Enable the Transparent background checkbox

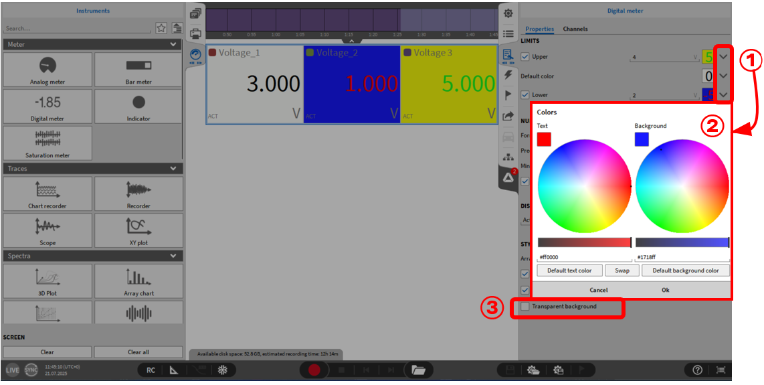tap(525, 307)
